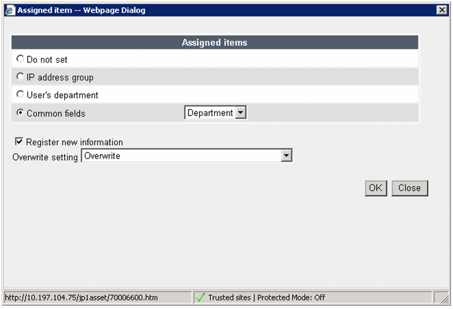
Task: Close the dialog with the title bar X
Action: pyautogui.click(x=441, y=10)
